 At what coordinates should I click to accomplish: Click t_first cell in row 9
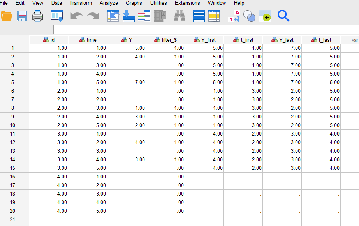coord(243,117)
